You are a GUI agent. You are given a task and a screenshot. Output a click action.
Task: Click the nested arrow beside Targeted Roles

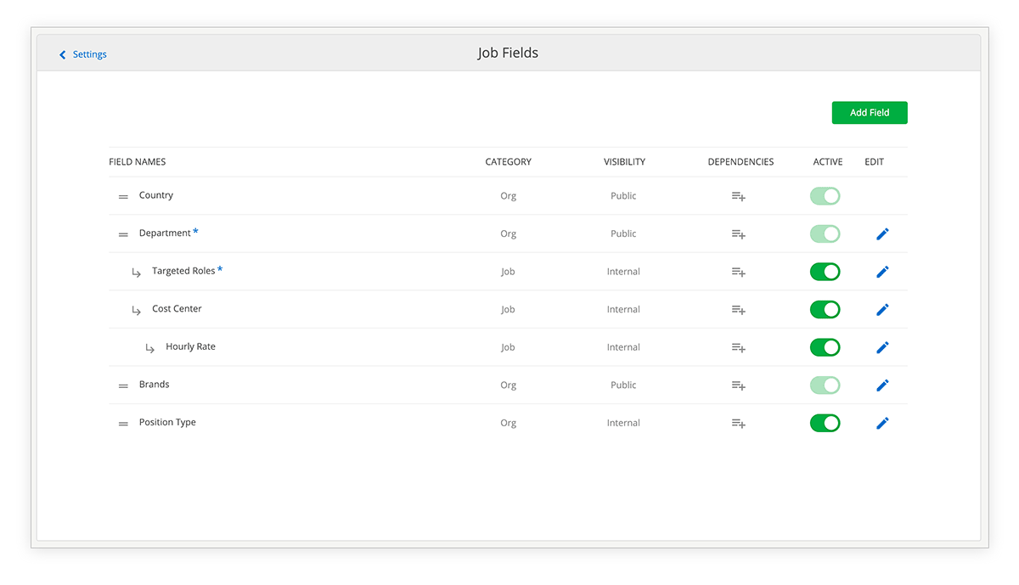[x=136, y=273]
